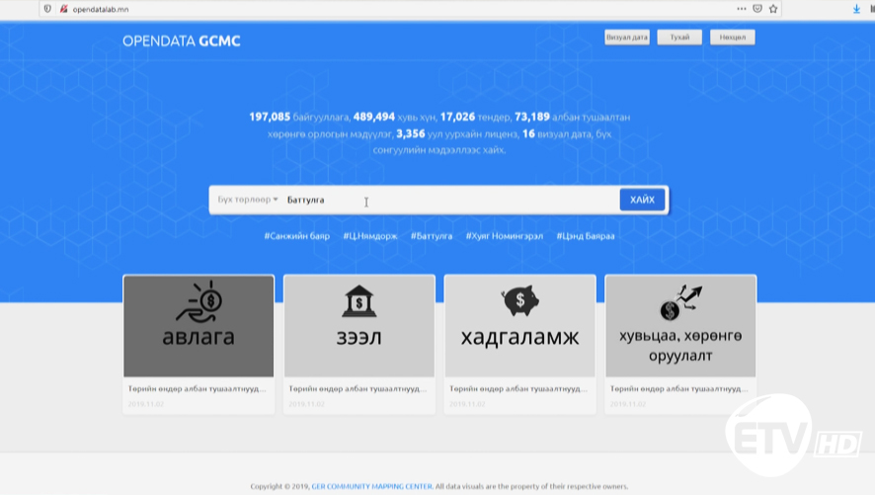875x495 pixels.
Task: Click the OPENDATA GCMC site logo
Action: click(x=182, y=41)
